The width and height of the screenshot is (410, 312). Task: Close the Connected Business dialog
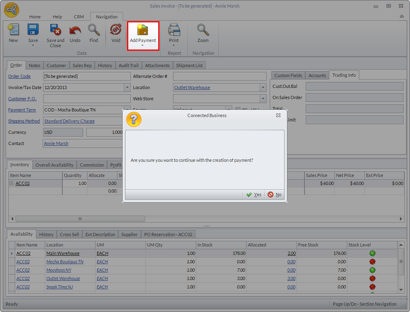coord(278,115)
